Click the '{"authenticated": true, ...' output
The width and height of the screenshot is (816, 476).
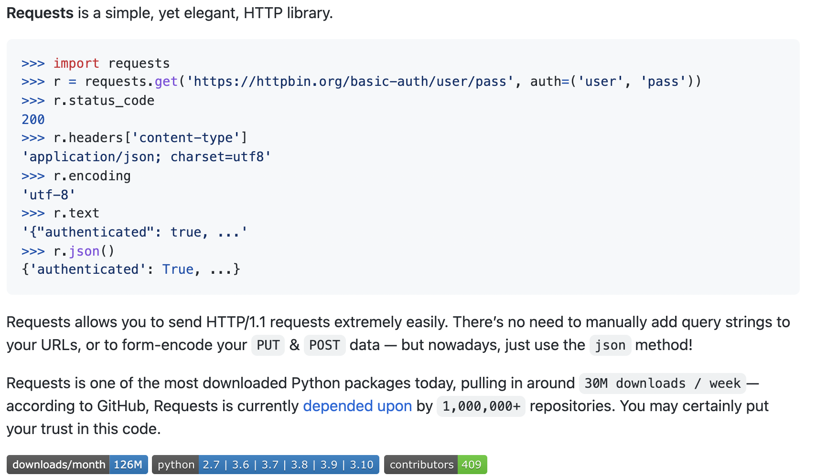(x=135, y=232)
